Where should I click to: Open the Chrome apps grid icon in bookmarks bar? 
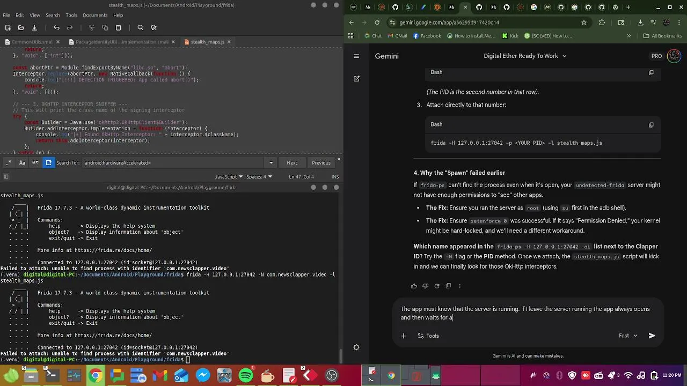(x=351, y=36)
